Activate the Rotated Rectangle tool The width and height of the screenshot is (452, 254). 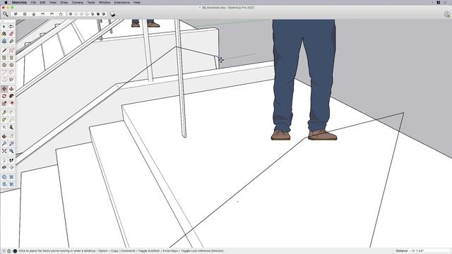(x=11, y=58)
